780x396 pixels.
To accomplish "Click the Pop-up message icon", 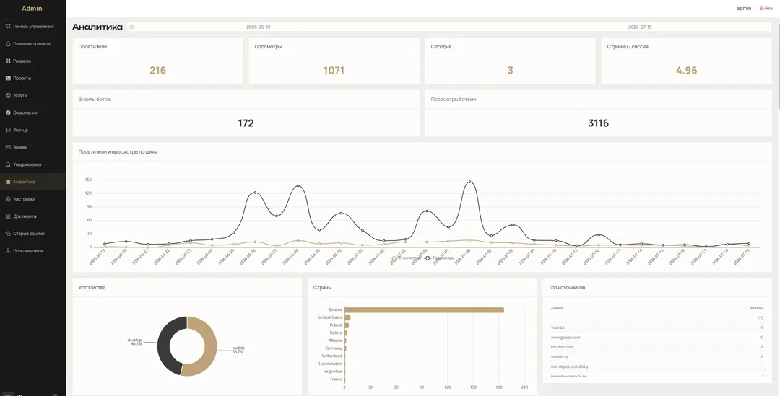I will (8, 130).
